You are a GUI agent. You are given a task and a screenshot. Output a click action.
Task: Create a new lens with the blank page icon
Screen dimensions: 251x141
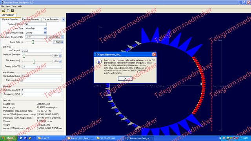coord(8,11)
